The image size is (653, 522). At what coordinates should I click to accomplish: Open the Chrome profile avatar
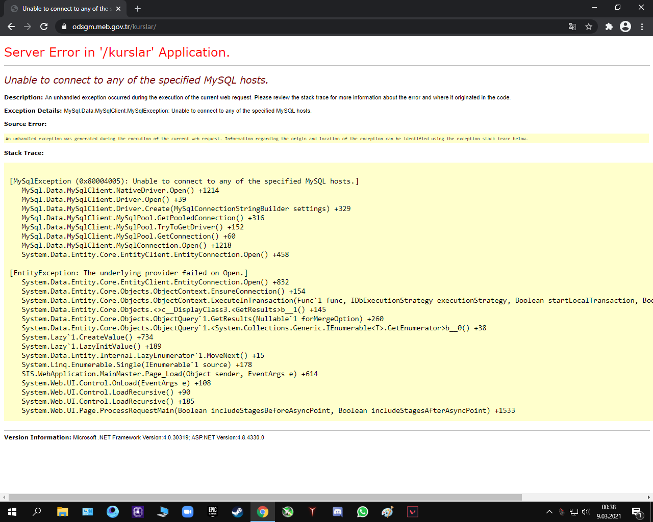pos(625,27)
